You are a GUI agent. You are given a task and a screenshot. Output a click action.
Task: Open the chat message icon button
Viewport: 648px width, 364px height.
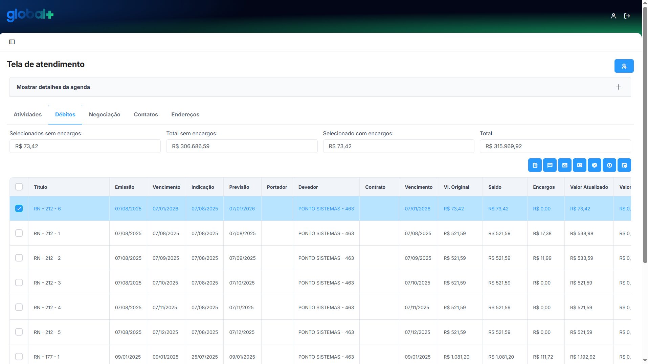click(550, 165)
